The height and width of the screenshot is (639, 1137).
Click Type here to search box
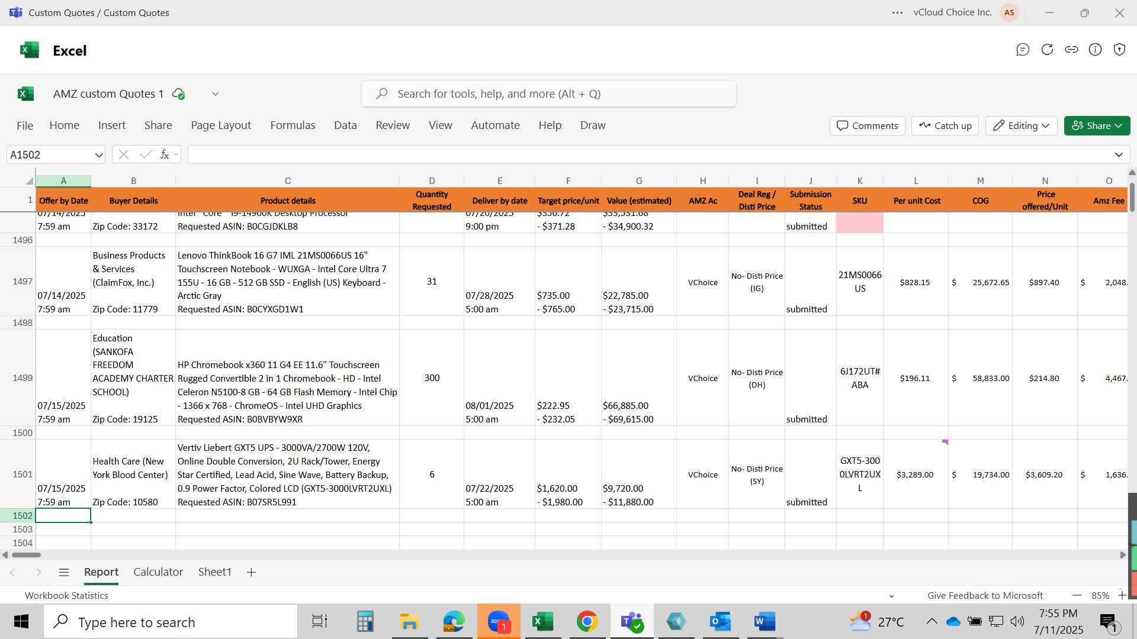pyautogui.click(x=171, y=622)
